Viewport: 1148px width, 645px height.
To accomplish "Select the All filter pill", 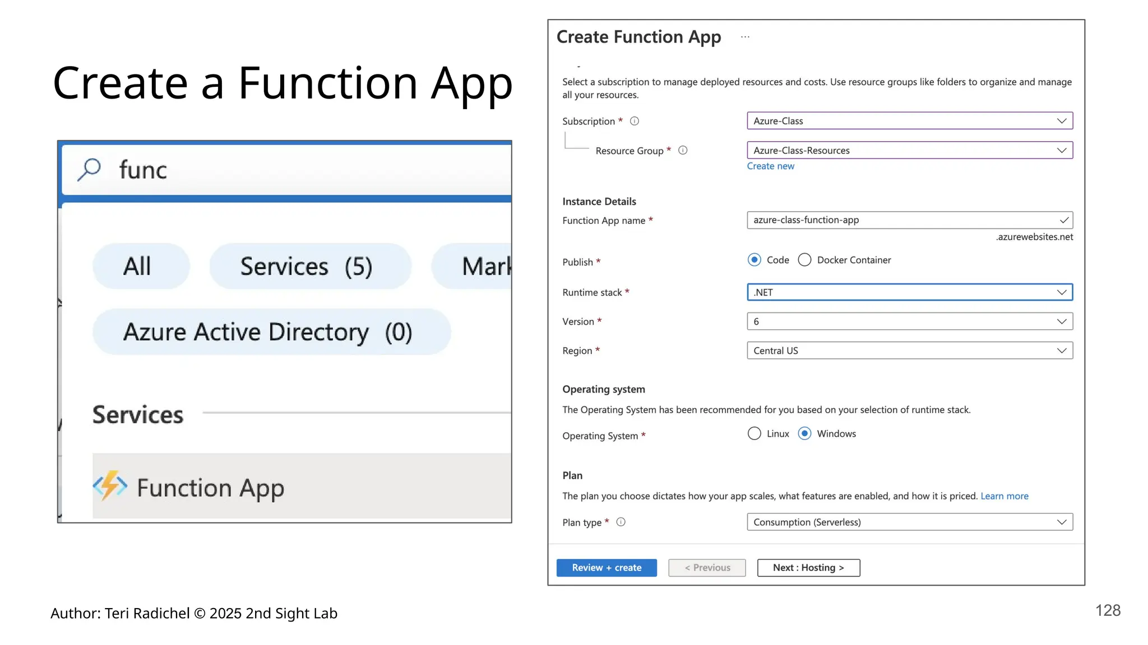I will [x=141, y=266].
